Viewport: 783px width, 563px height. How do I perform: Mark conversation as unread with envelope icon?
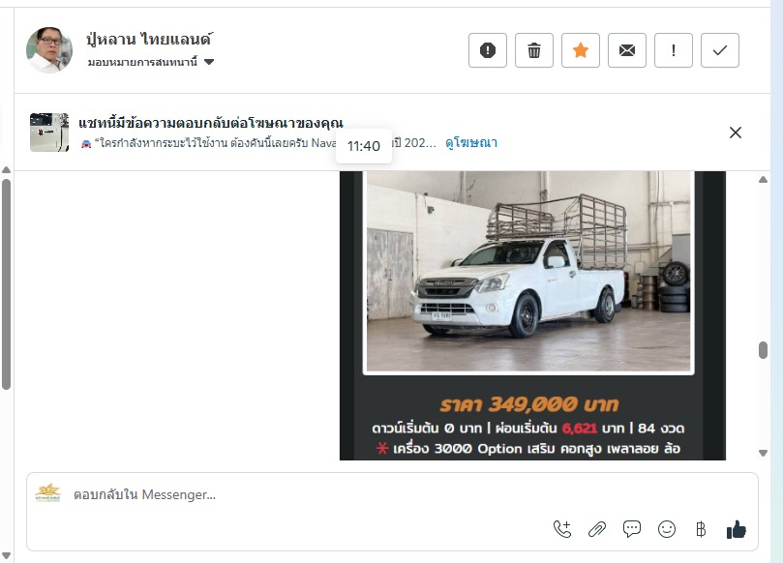[x=627, y=50]
